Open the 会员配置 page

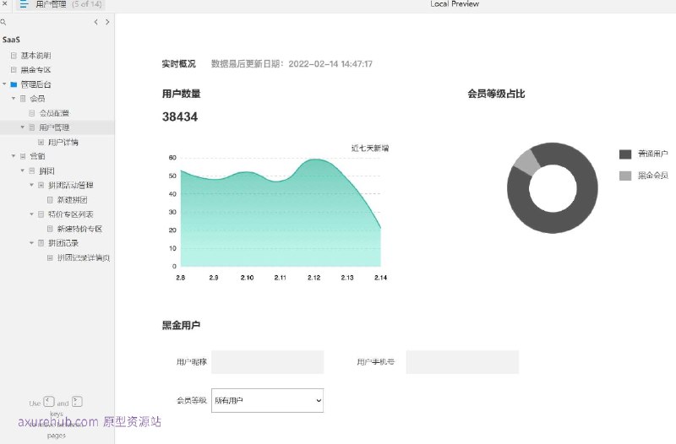point(54,113)
